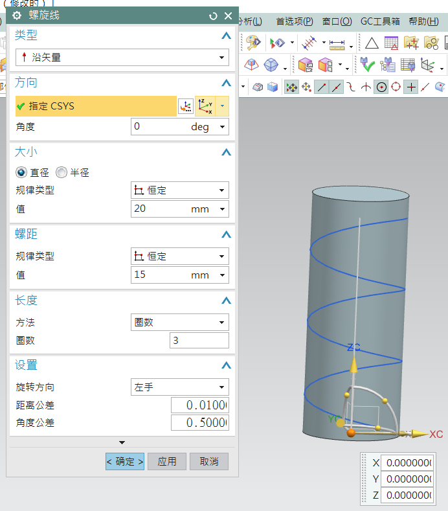The height and width of the screenshot is (511, 448).
Task: Select the 直径 radio button
Action: point(21,172)
